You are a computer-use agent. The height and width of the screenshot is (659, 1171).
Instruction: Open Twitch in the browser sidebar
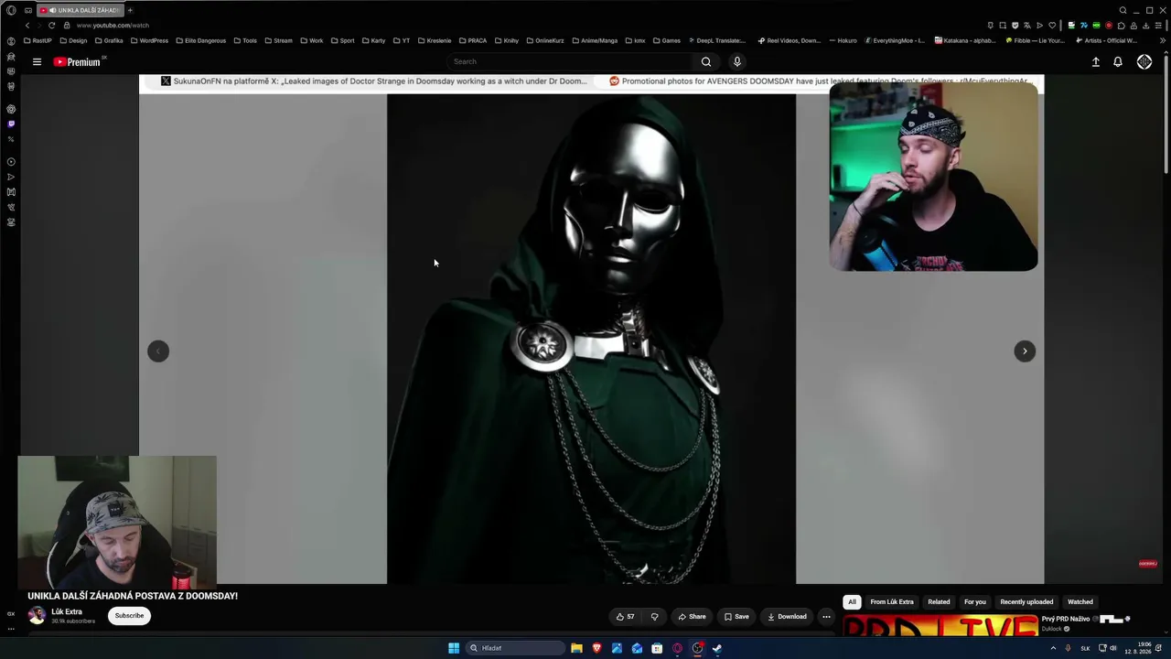pyautogui.click(x=11, y=124)
